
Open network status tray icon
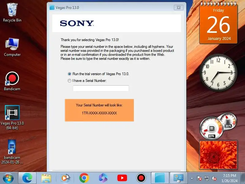tap(207, 178)
